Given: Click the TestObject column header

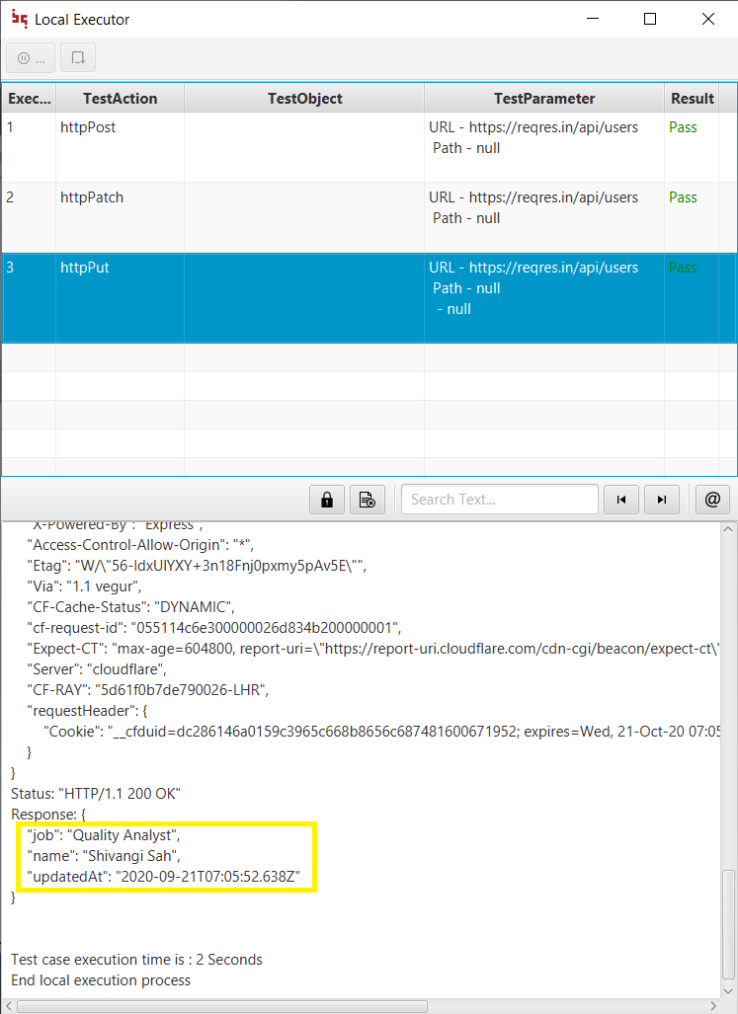Looking at the screenshot, I should coord(304,99).
